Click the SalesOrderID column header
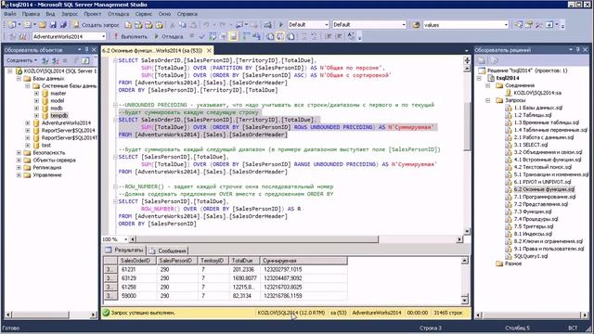 coord(137,261)
